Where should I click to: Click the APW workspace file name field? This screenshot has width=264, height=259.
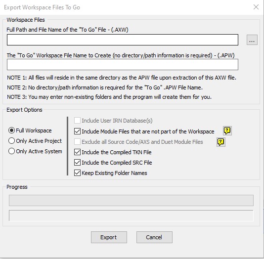coord(123,64)
